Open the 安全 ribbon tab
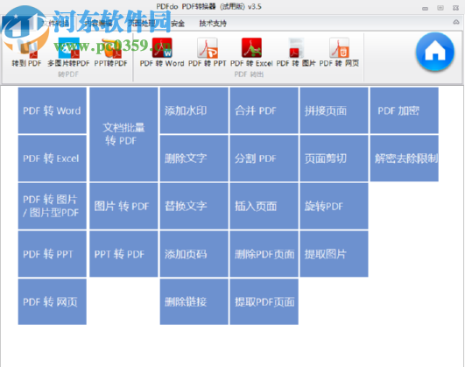This screenshot has height=367, width=465. (178, 23)
